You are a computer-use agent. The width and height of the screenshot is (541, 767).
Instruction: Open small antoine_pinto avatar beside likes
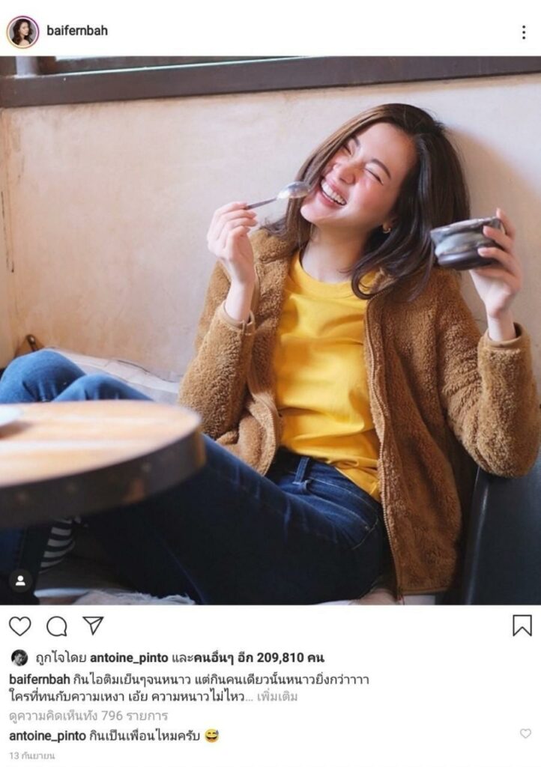click(x=19, y=658)
